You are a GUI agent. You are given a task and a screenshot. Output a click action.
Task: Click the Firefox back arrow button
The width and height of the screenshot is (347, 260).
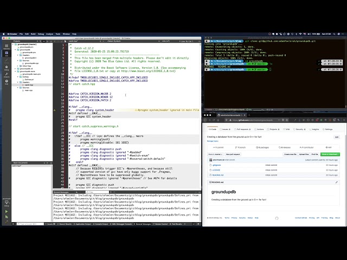pyautogui.click(x=205, y=120)
